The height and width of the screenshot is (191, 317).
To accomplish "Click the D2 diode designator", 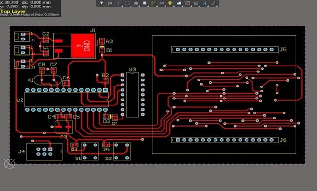I will coord(107,121).
